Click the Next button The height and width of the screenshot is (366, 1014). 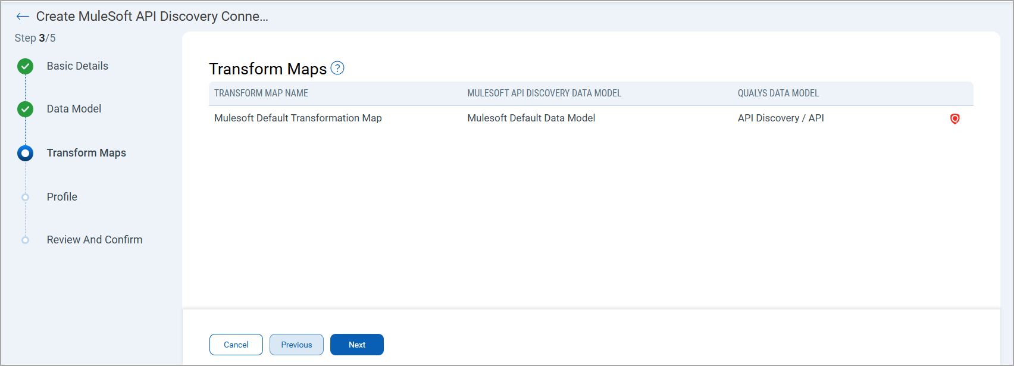(357, 345)
